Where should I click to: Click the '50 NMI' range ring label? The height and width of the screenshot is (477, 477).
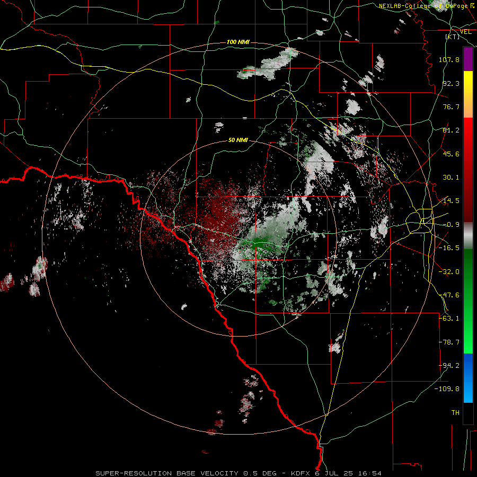point(238,140)
